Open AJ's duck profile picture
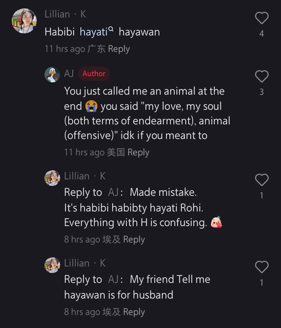The width and height of the screenshot is (281, 328). pyautogui.click(x=52, y=75)
